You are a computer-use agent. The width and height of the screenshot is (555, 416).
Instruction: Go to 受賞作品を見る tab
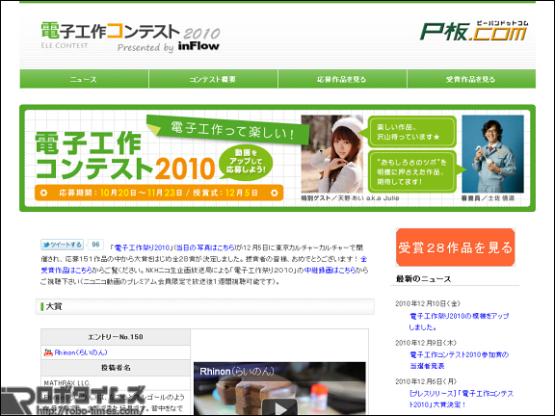[471, 79]
